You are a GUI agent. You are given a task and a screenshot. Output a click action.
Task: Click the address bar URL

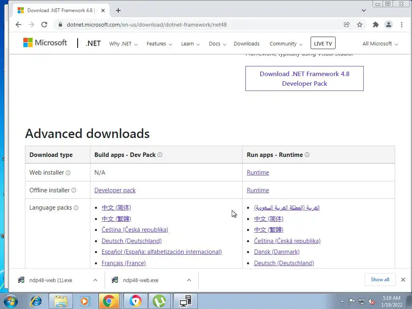point(146,25)
